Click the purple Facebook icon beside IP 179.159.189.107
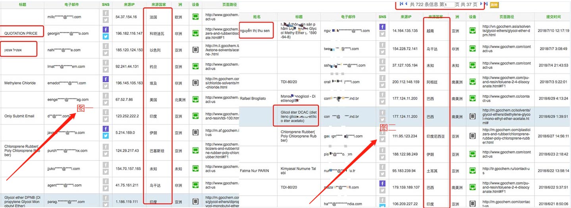The height and width of the screenshot is (208, 571). (x=382, y=184)
